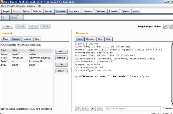This screenshot has height=114, width=173.
Task: Send the request with Go button
Action: point(7,26)
